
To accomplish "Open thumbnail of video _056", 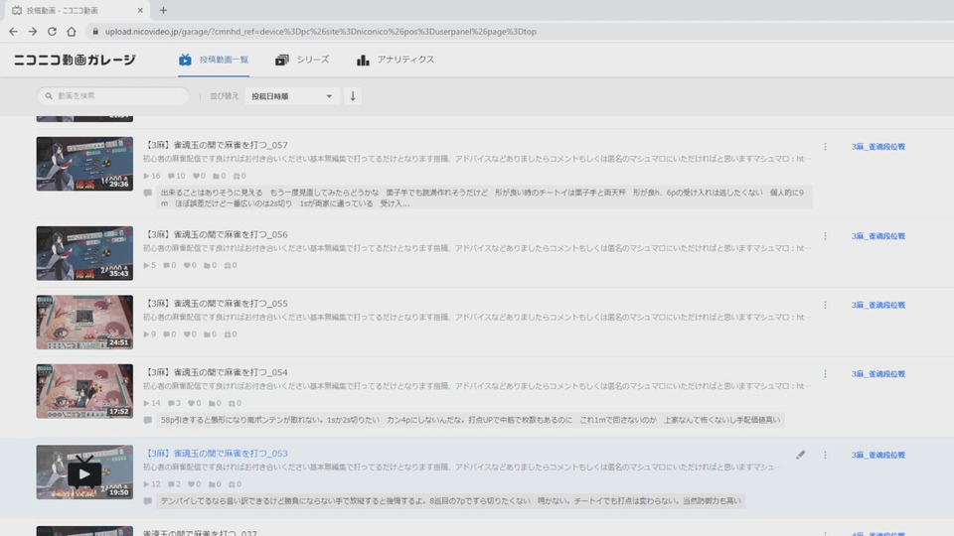I will [x=84, y=253].
